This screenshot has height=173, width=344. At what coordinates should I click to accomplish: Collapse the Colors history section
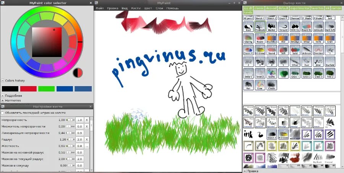pos(2,80)
